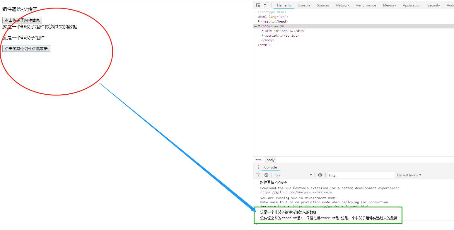The height and width of the screenshot is (230, 454).
Task: Select the closing </html> tag line
Action: tap(264, 45)
